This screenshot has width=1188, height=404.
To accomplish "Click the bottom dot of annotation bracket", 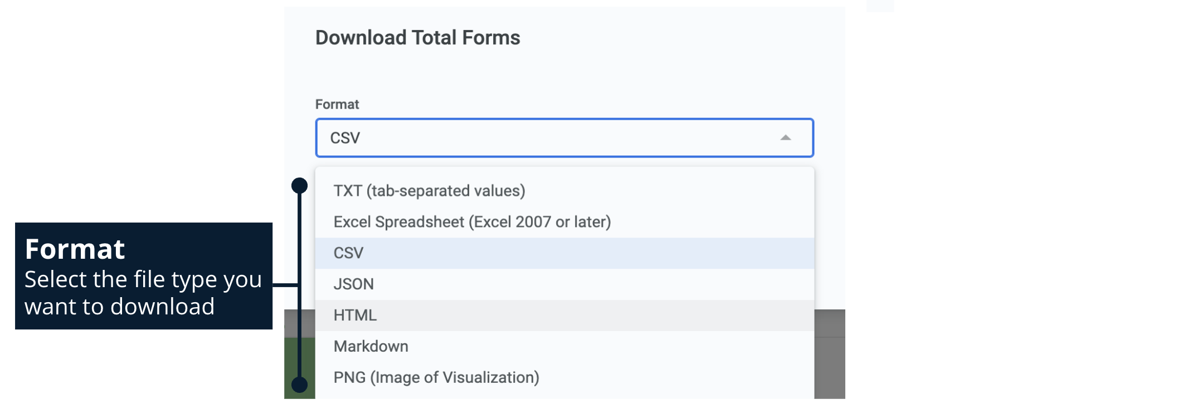I will [x=300, y=385].
